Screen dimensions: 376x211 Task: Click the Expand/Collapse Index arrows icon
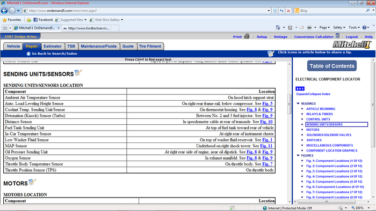(300, 89)
